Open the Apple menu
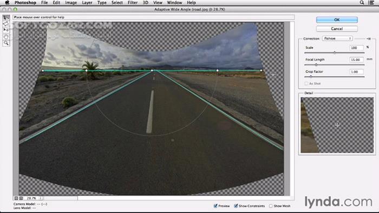Screen dimensions: 379x213 7,3
